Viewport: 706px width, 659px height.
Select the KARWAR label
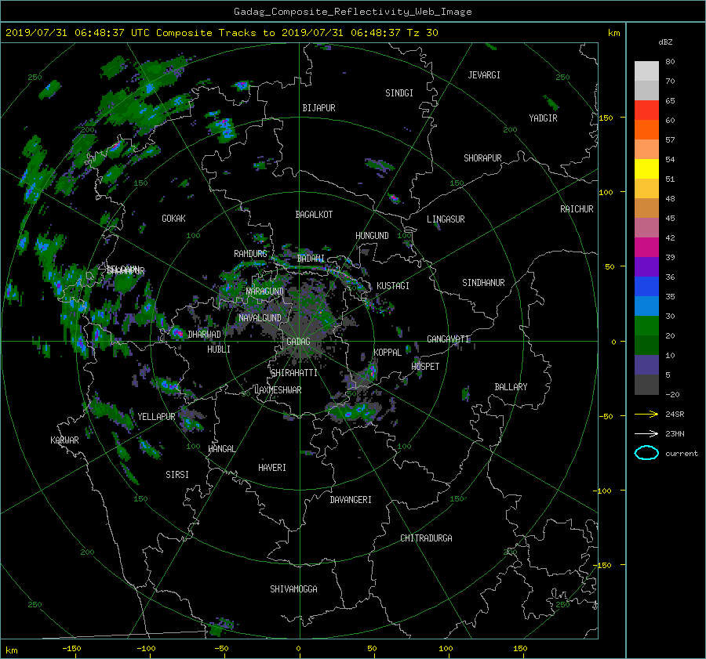pyautogui.click(x=64, y=440)
